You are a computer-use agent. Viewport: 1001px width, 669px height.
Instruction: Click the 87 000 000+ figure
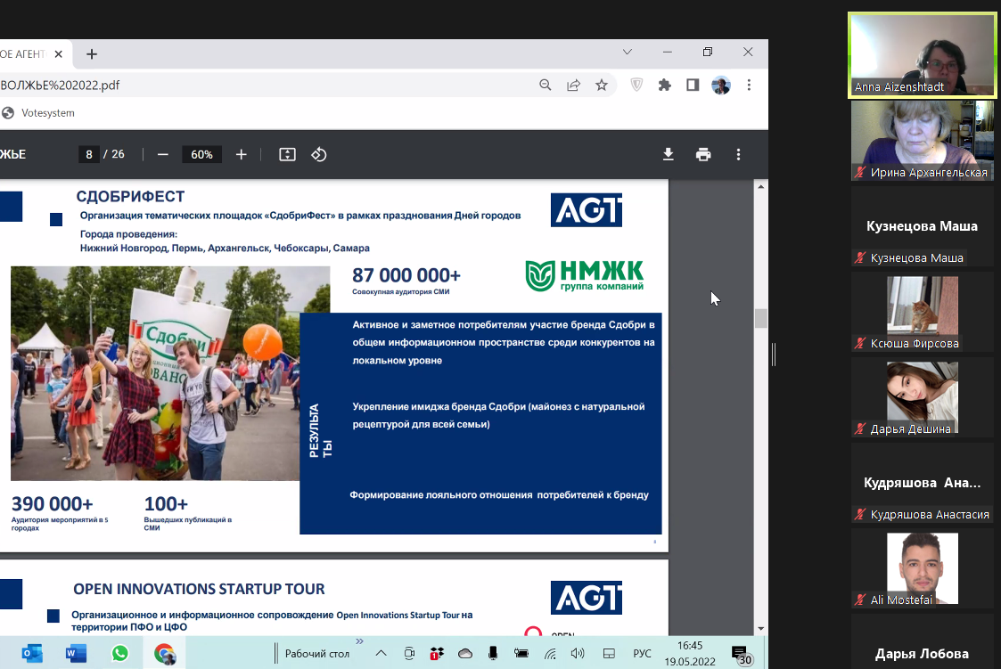pos(406,275)
